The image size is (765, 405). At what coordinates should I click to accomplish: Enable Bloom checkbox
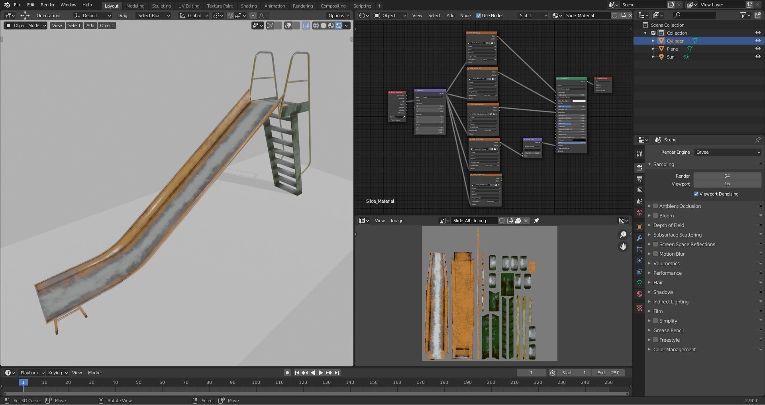click(x=655, y=215)
